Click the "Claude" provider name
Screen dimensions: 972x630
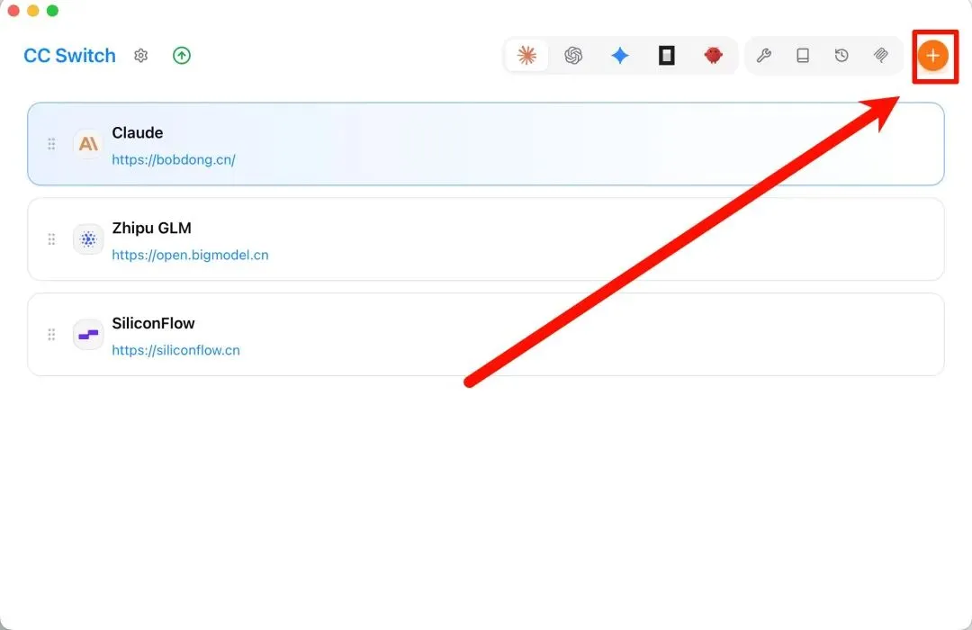point(138,132)
